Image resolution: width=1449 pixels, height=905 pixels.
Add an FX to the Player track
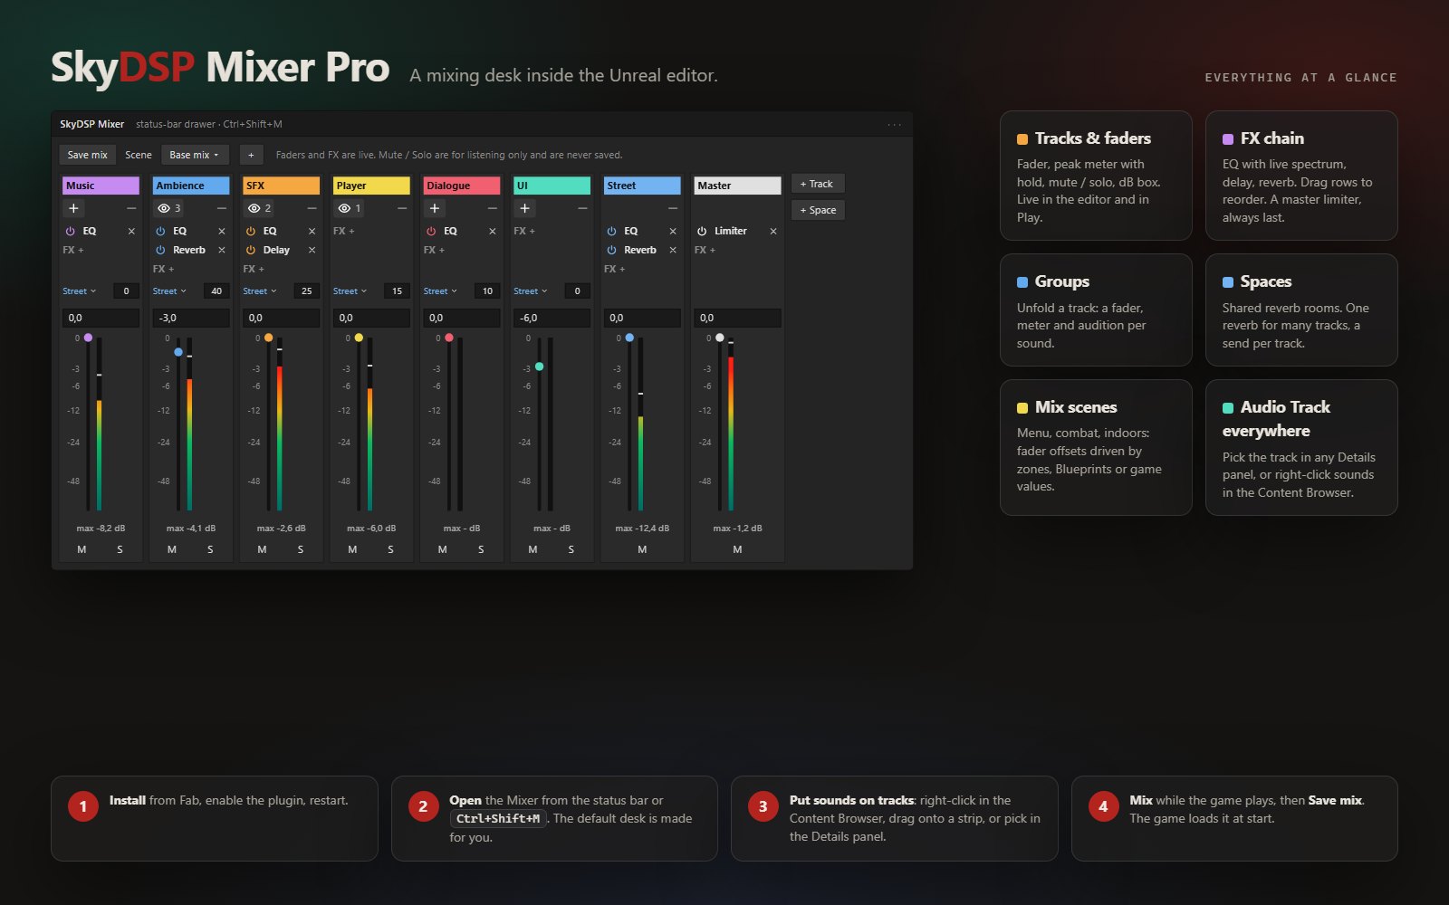(344, 232)
